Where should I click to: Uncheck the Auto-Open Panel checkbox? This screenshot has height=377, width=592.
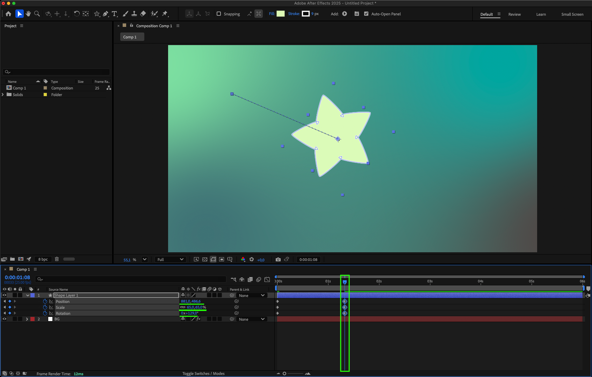(x=366, y=14)
